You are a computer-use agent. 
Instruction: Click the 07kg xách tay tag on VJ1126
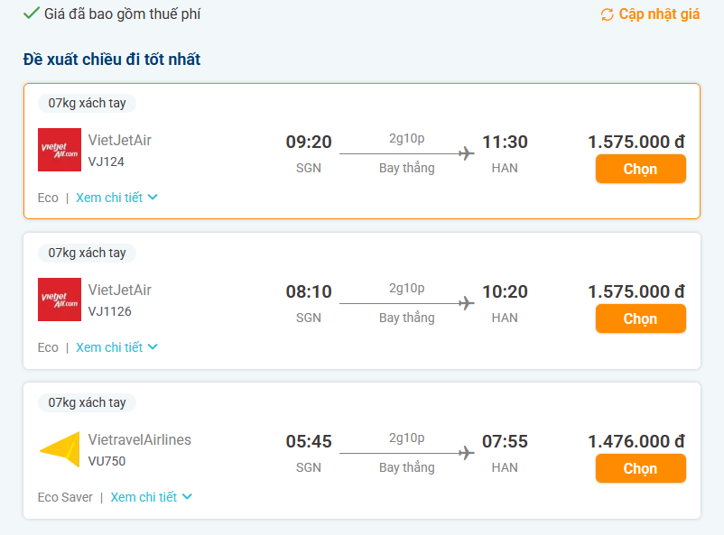[x=87, y=253]
